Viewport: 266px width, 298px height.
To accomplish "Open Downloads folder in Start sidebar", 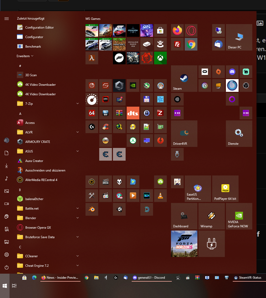I will click(7, 166).
